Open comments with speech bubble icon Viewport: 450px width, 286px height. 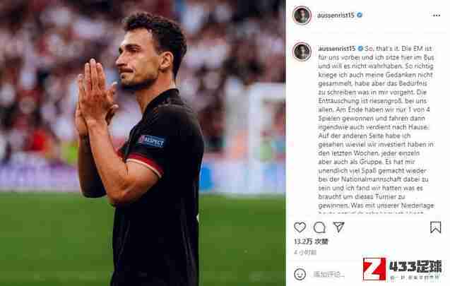(x=319, y=227)
